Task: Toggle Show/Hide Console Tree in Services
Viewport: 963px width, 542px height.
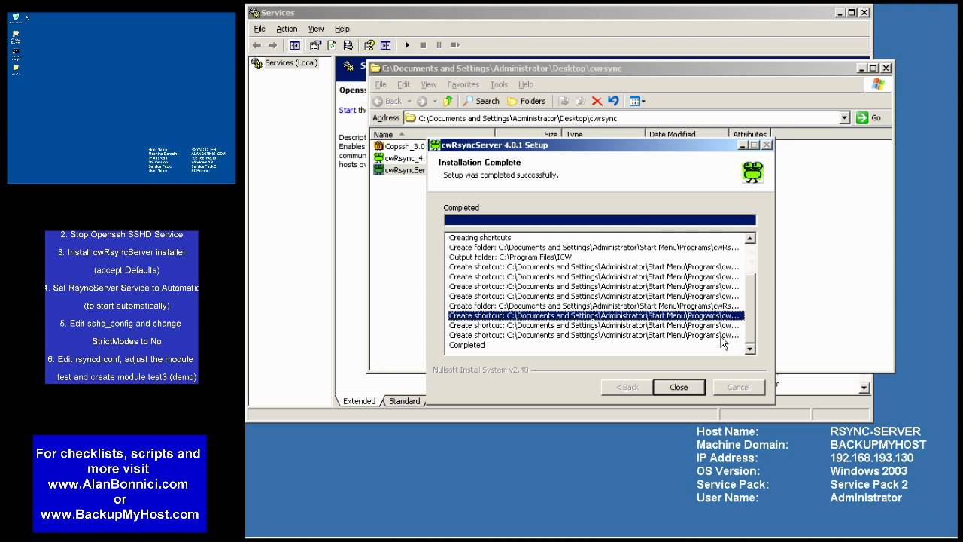Action: (295, 45)
